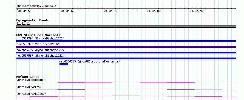Click the blue bar of nsv5537517

pyautogui.click(x=126, y=58)
